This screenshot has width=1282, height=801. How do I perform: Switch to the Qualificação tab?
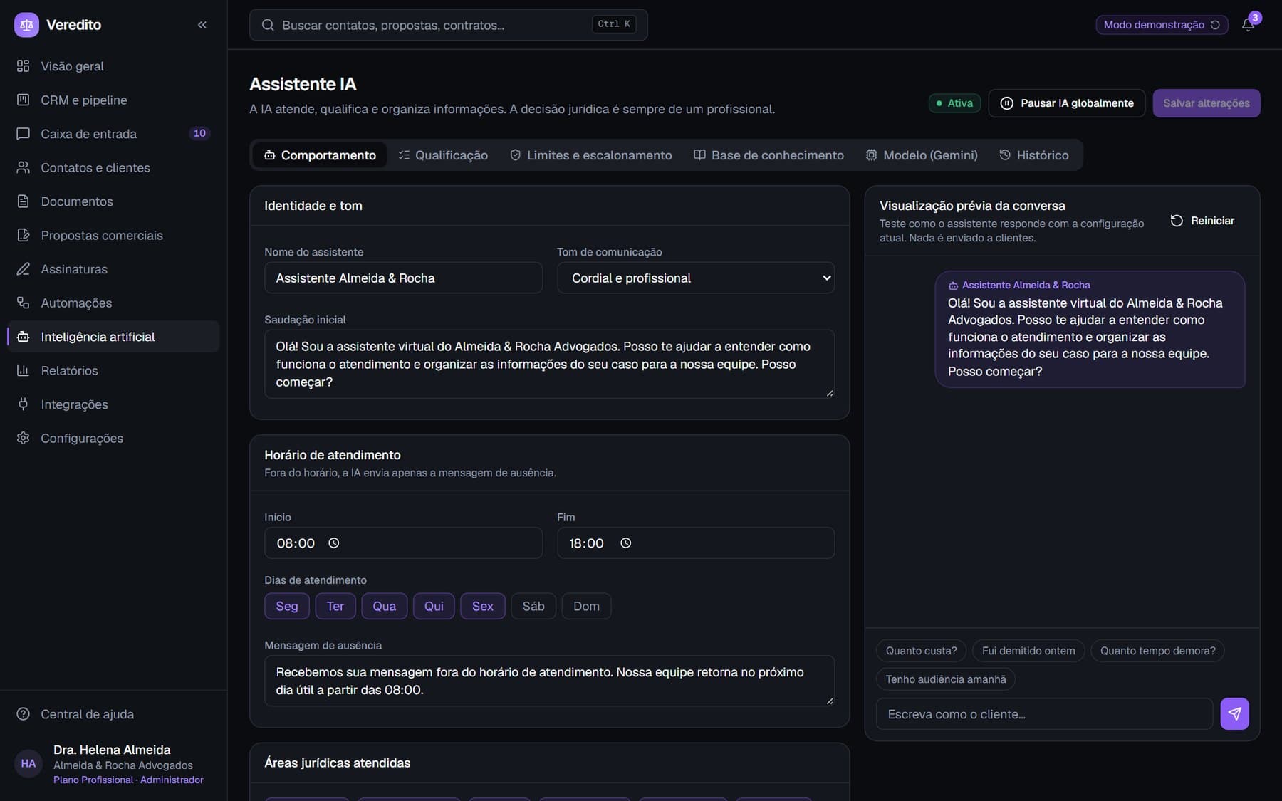(443, 155)
